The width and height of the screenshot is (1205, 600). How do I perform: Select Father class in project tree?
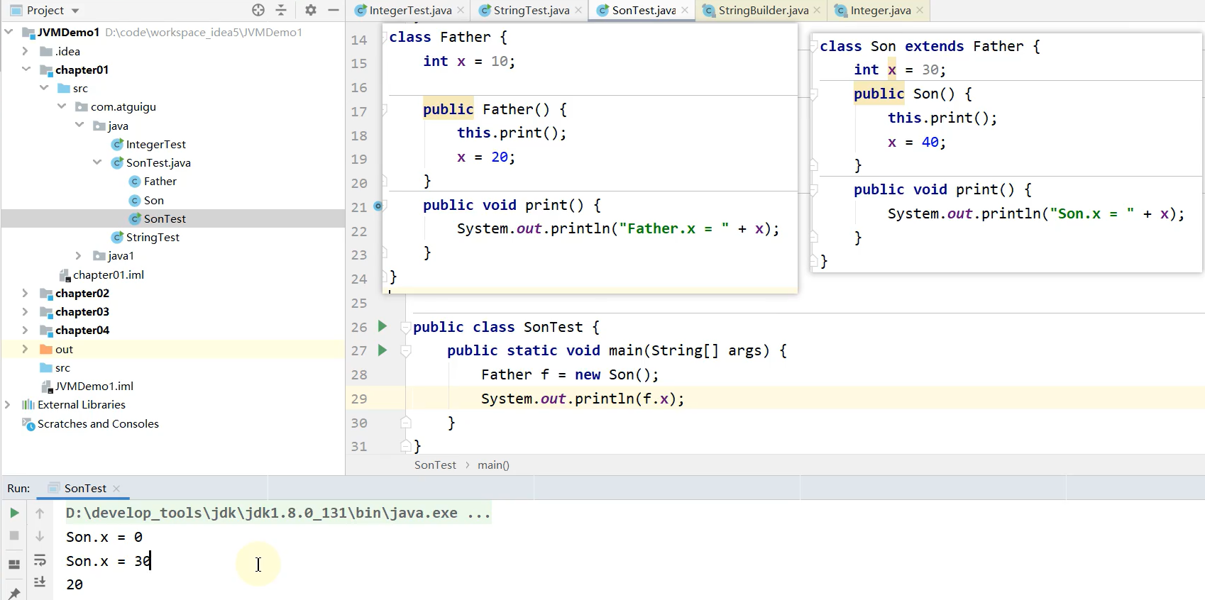coord(160,181)
